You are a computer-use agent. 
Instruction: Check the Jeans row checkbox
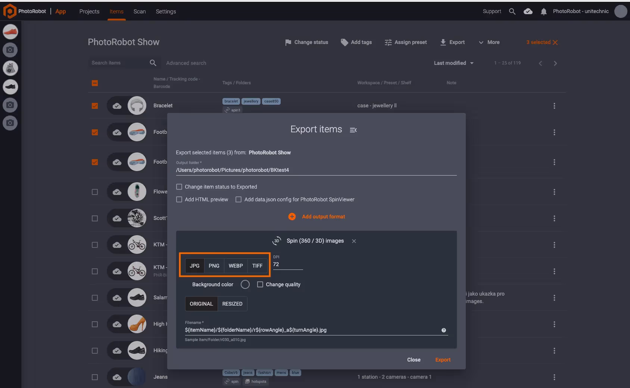pos(95,377)
